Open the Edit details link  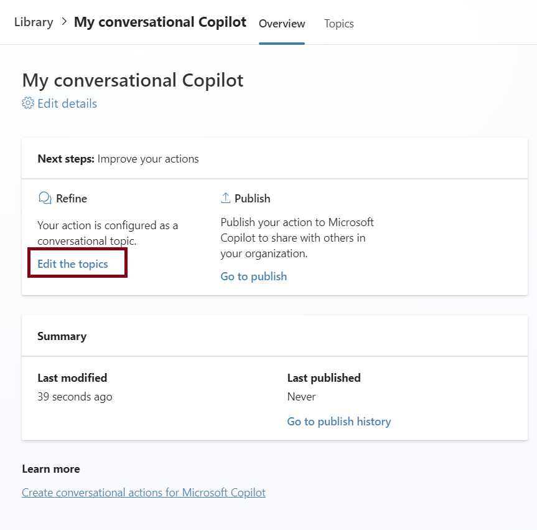click(67, 103)
